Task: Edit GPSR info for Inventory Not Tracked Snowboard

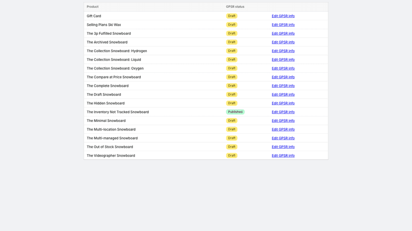Action: pos(283,112)
